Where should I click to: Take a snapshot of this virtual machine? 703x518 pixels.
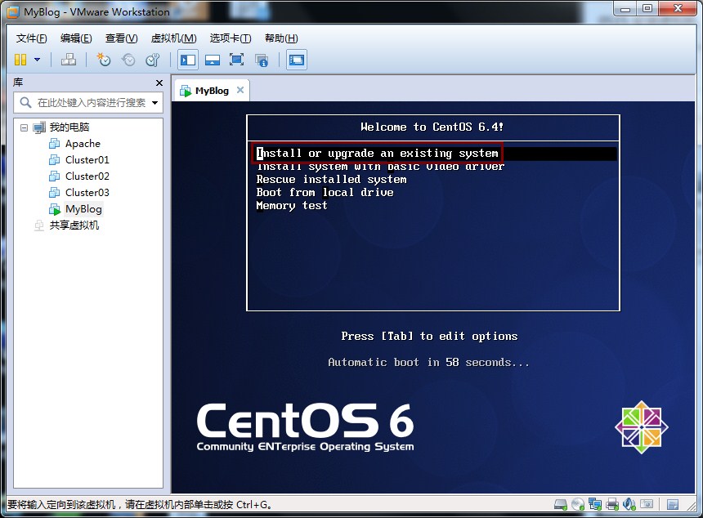pos(104,60)
